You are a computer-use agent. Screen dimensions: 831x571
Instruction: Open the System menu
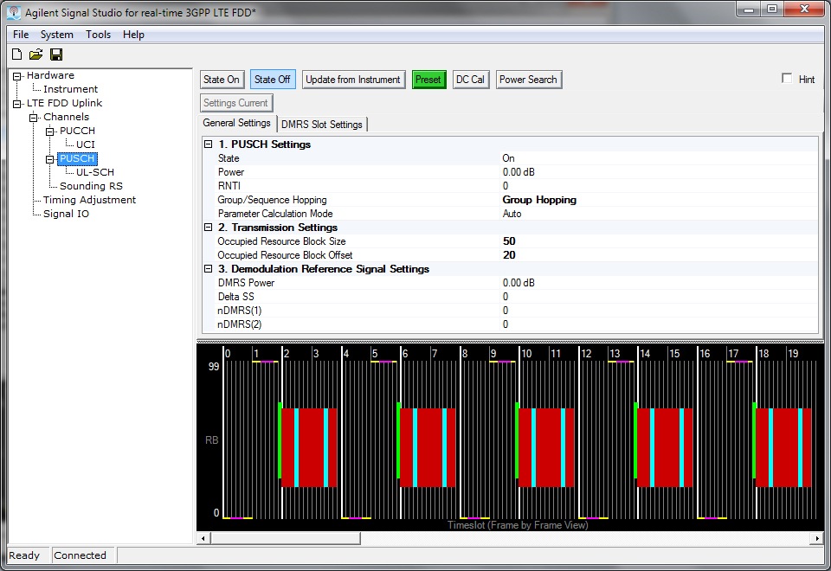coord(56,35)
